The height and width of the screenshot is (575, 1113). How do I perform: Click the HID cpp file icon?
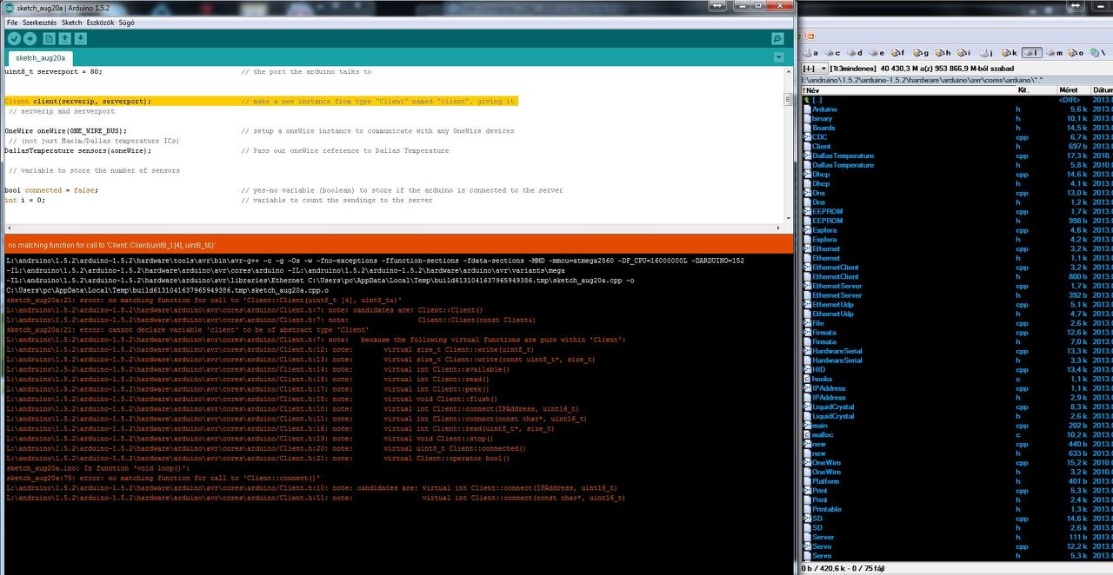point(807,369)
